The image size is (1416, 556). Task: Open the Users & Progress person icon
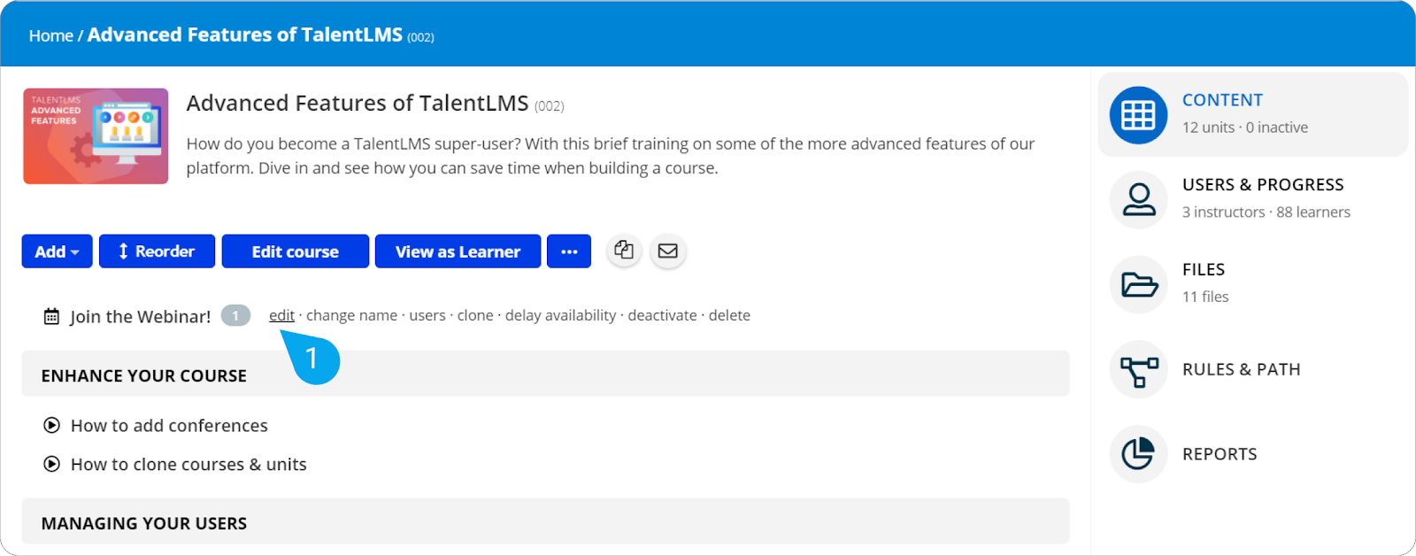[x=1138, y=200]
